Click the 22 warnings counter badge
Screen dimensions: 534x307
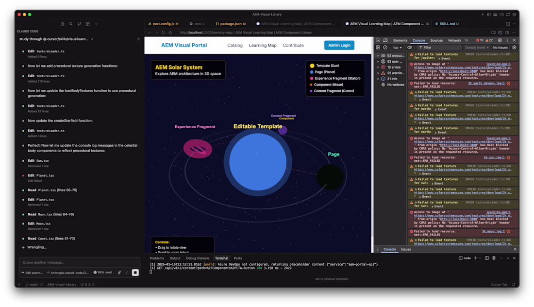(x=489, y=40)
